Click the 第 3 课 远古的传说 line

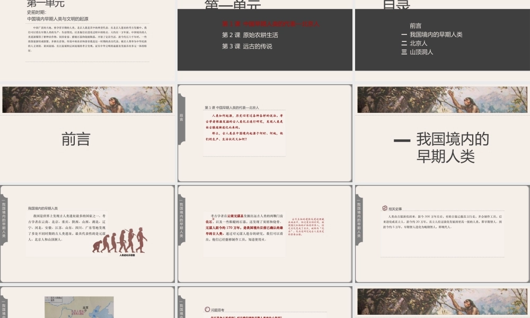[x=247, y=46]
